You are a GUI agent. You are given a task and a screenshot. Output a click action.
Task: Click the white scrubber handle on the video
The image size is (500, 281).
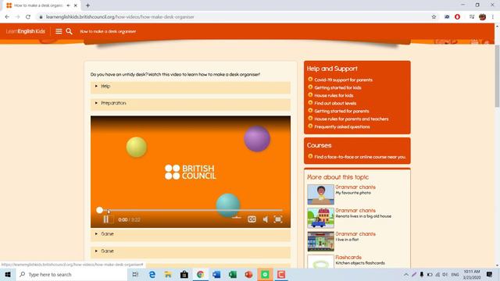(x=99, y=210)
